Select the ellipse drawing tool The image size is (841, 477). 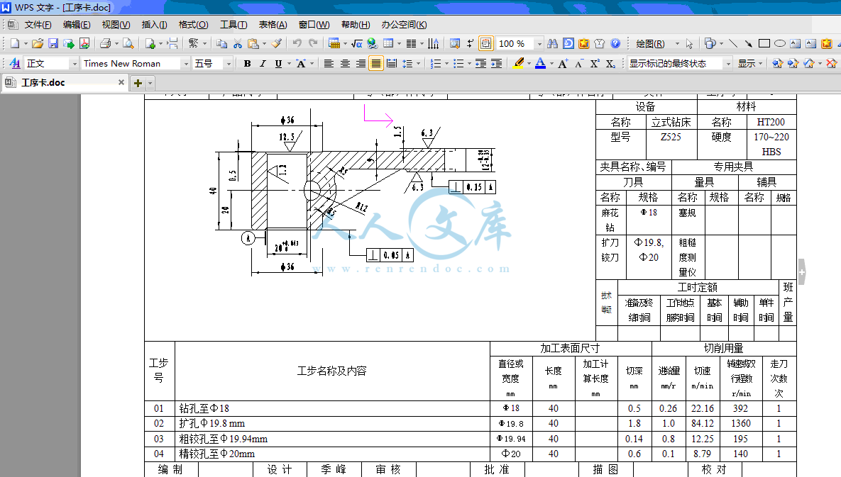[780, 43]
